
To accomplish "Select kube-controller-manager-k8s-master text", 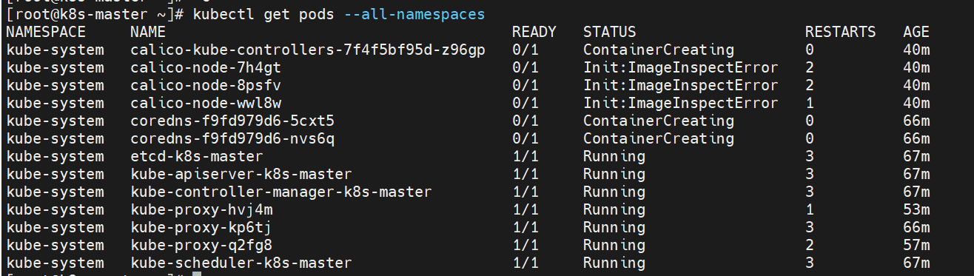I will point(281,192).
